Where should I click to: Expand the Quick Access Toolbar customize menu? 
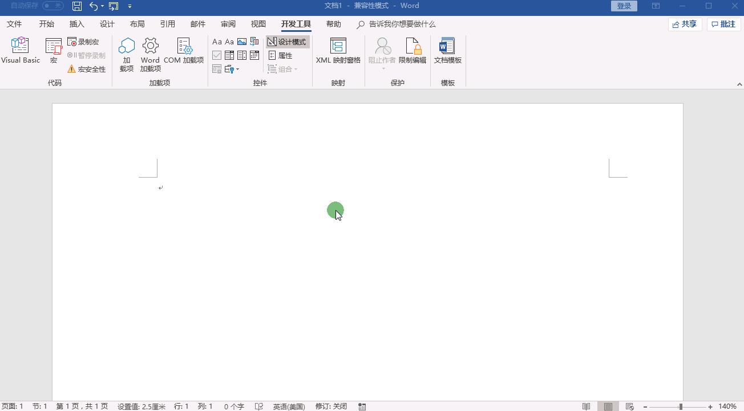130,6
